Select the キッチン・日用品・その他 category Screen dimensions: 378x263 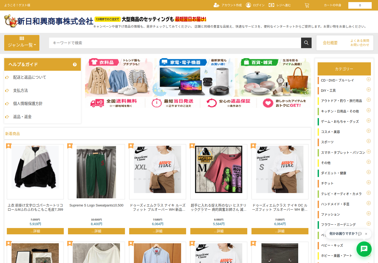[340, 111]
